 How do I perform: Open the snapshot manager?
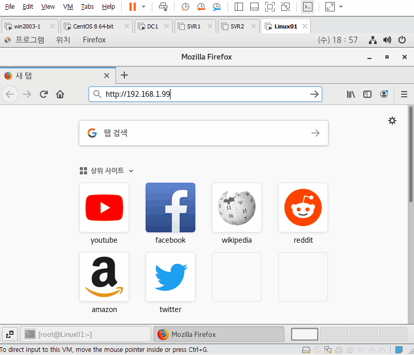217,7
